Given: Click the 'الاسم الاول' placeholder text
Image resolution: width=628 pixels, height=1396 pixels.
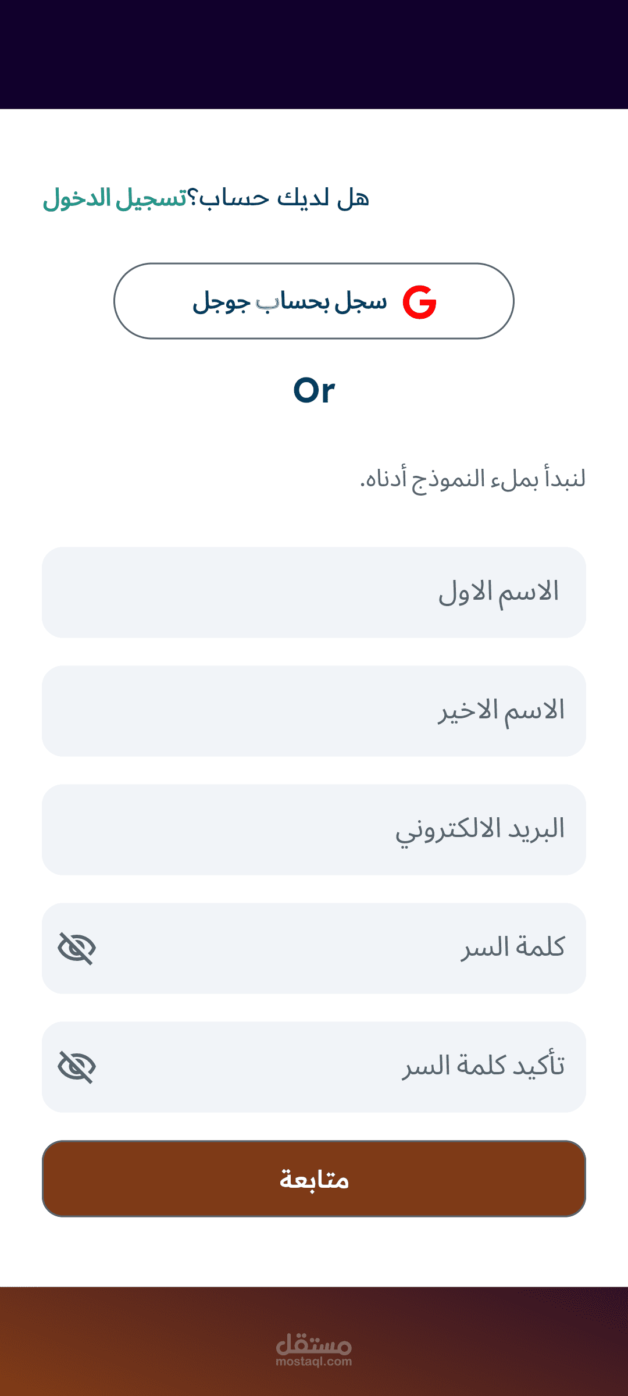Looking at the screenshot, I should (x=498, y=592).
